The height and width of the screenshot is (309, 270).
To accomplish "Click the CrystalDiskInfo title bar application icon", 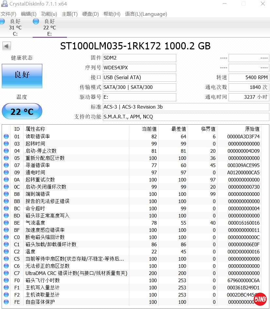I will coord(4,4).
